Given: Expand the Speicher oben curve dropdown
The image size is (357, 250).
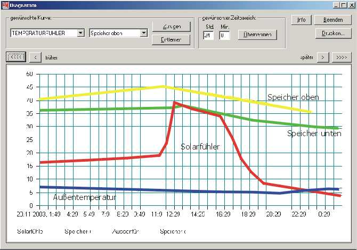Looking at the screenshot, I should click(x=143, y=33).
